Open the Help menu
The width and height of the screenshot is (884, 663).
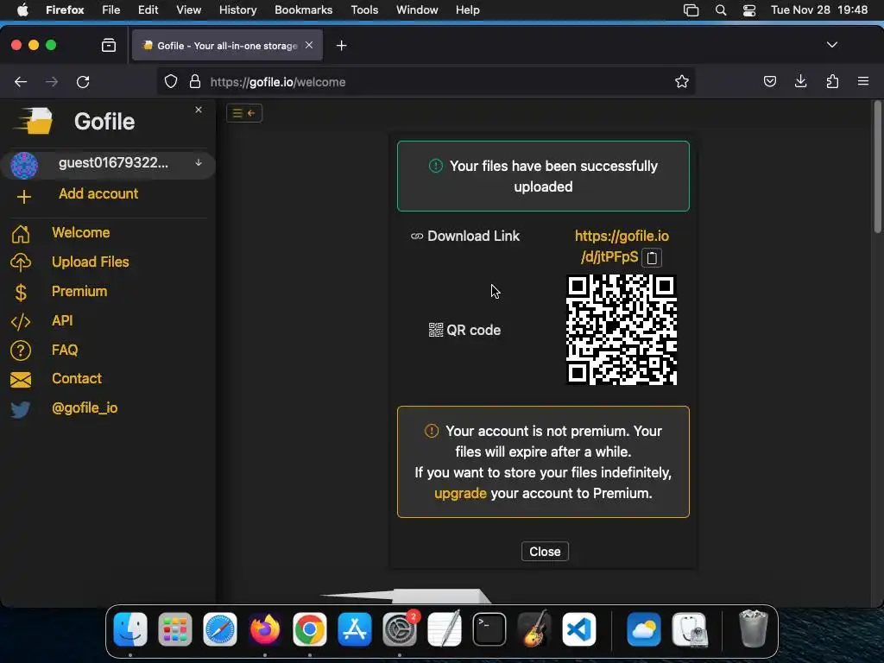(467, 10)
